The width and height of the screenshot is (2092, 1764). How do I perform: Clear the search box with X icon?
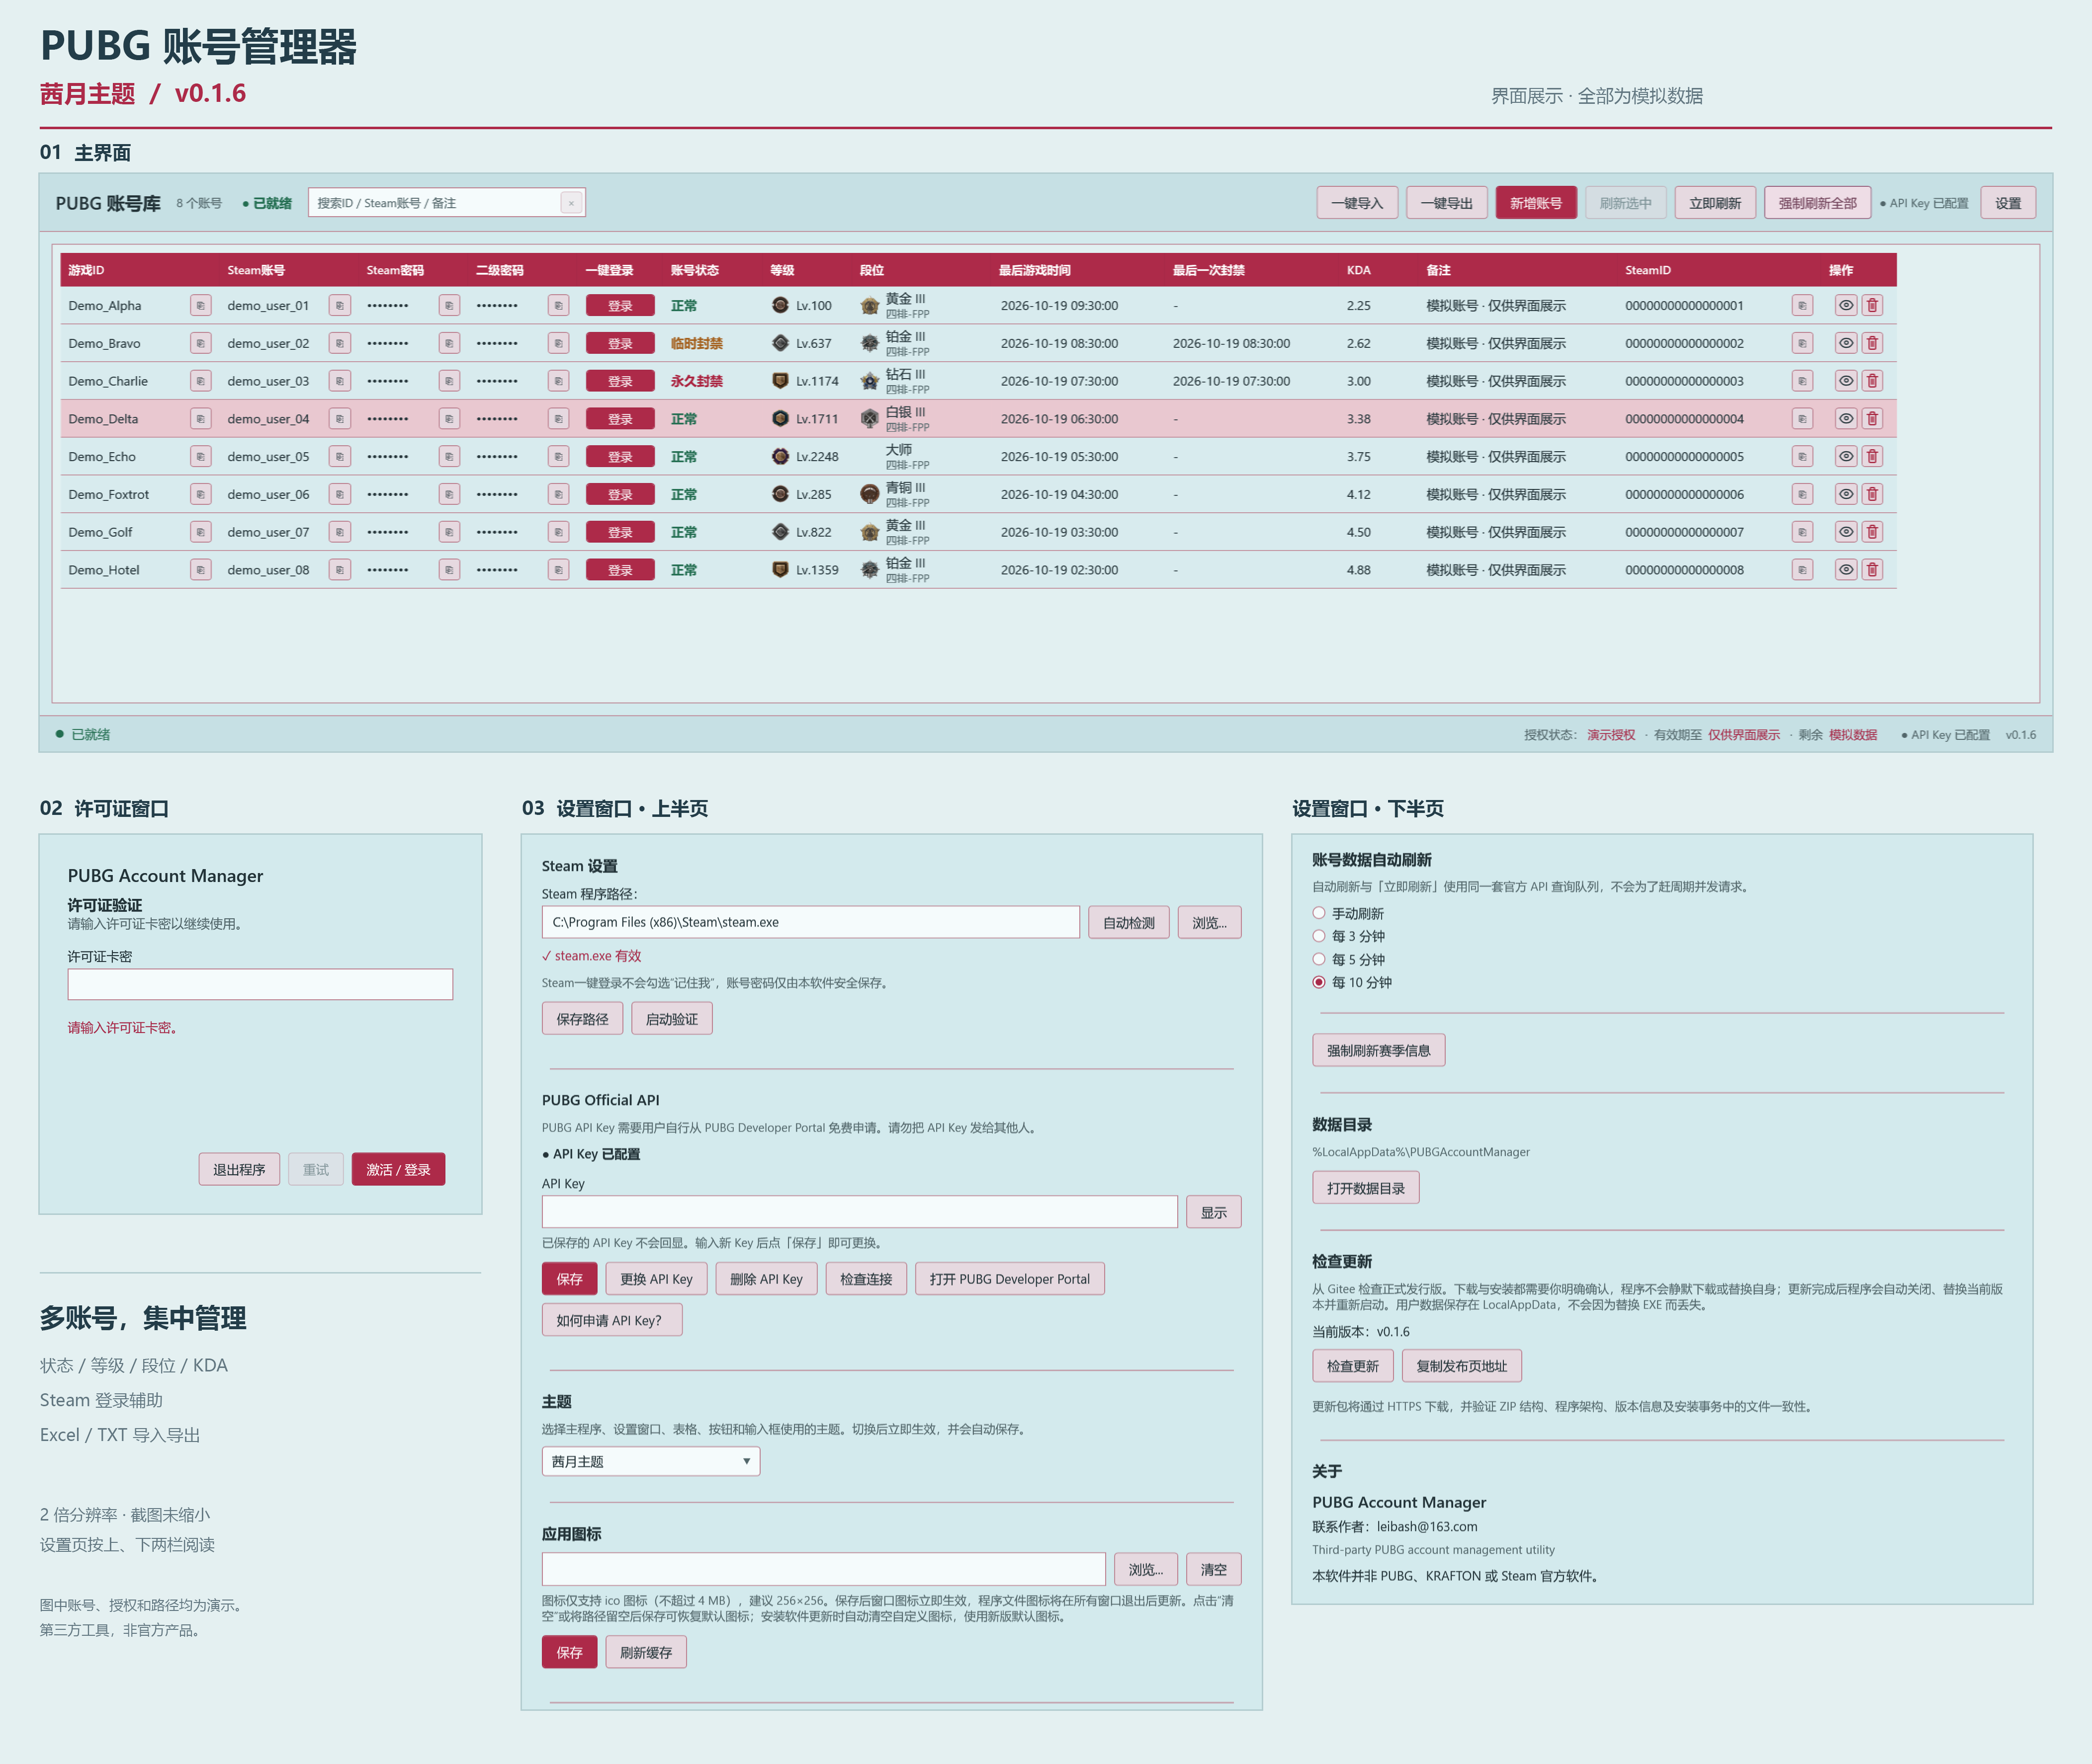pyautogui.click(x=571, y=203)
